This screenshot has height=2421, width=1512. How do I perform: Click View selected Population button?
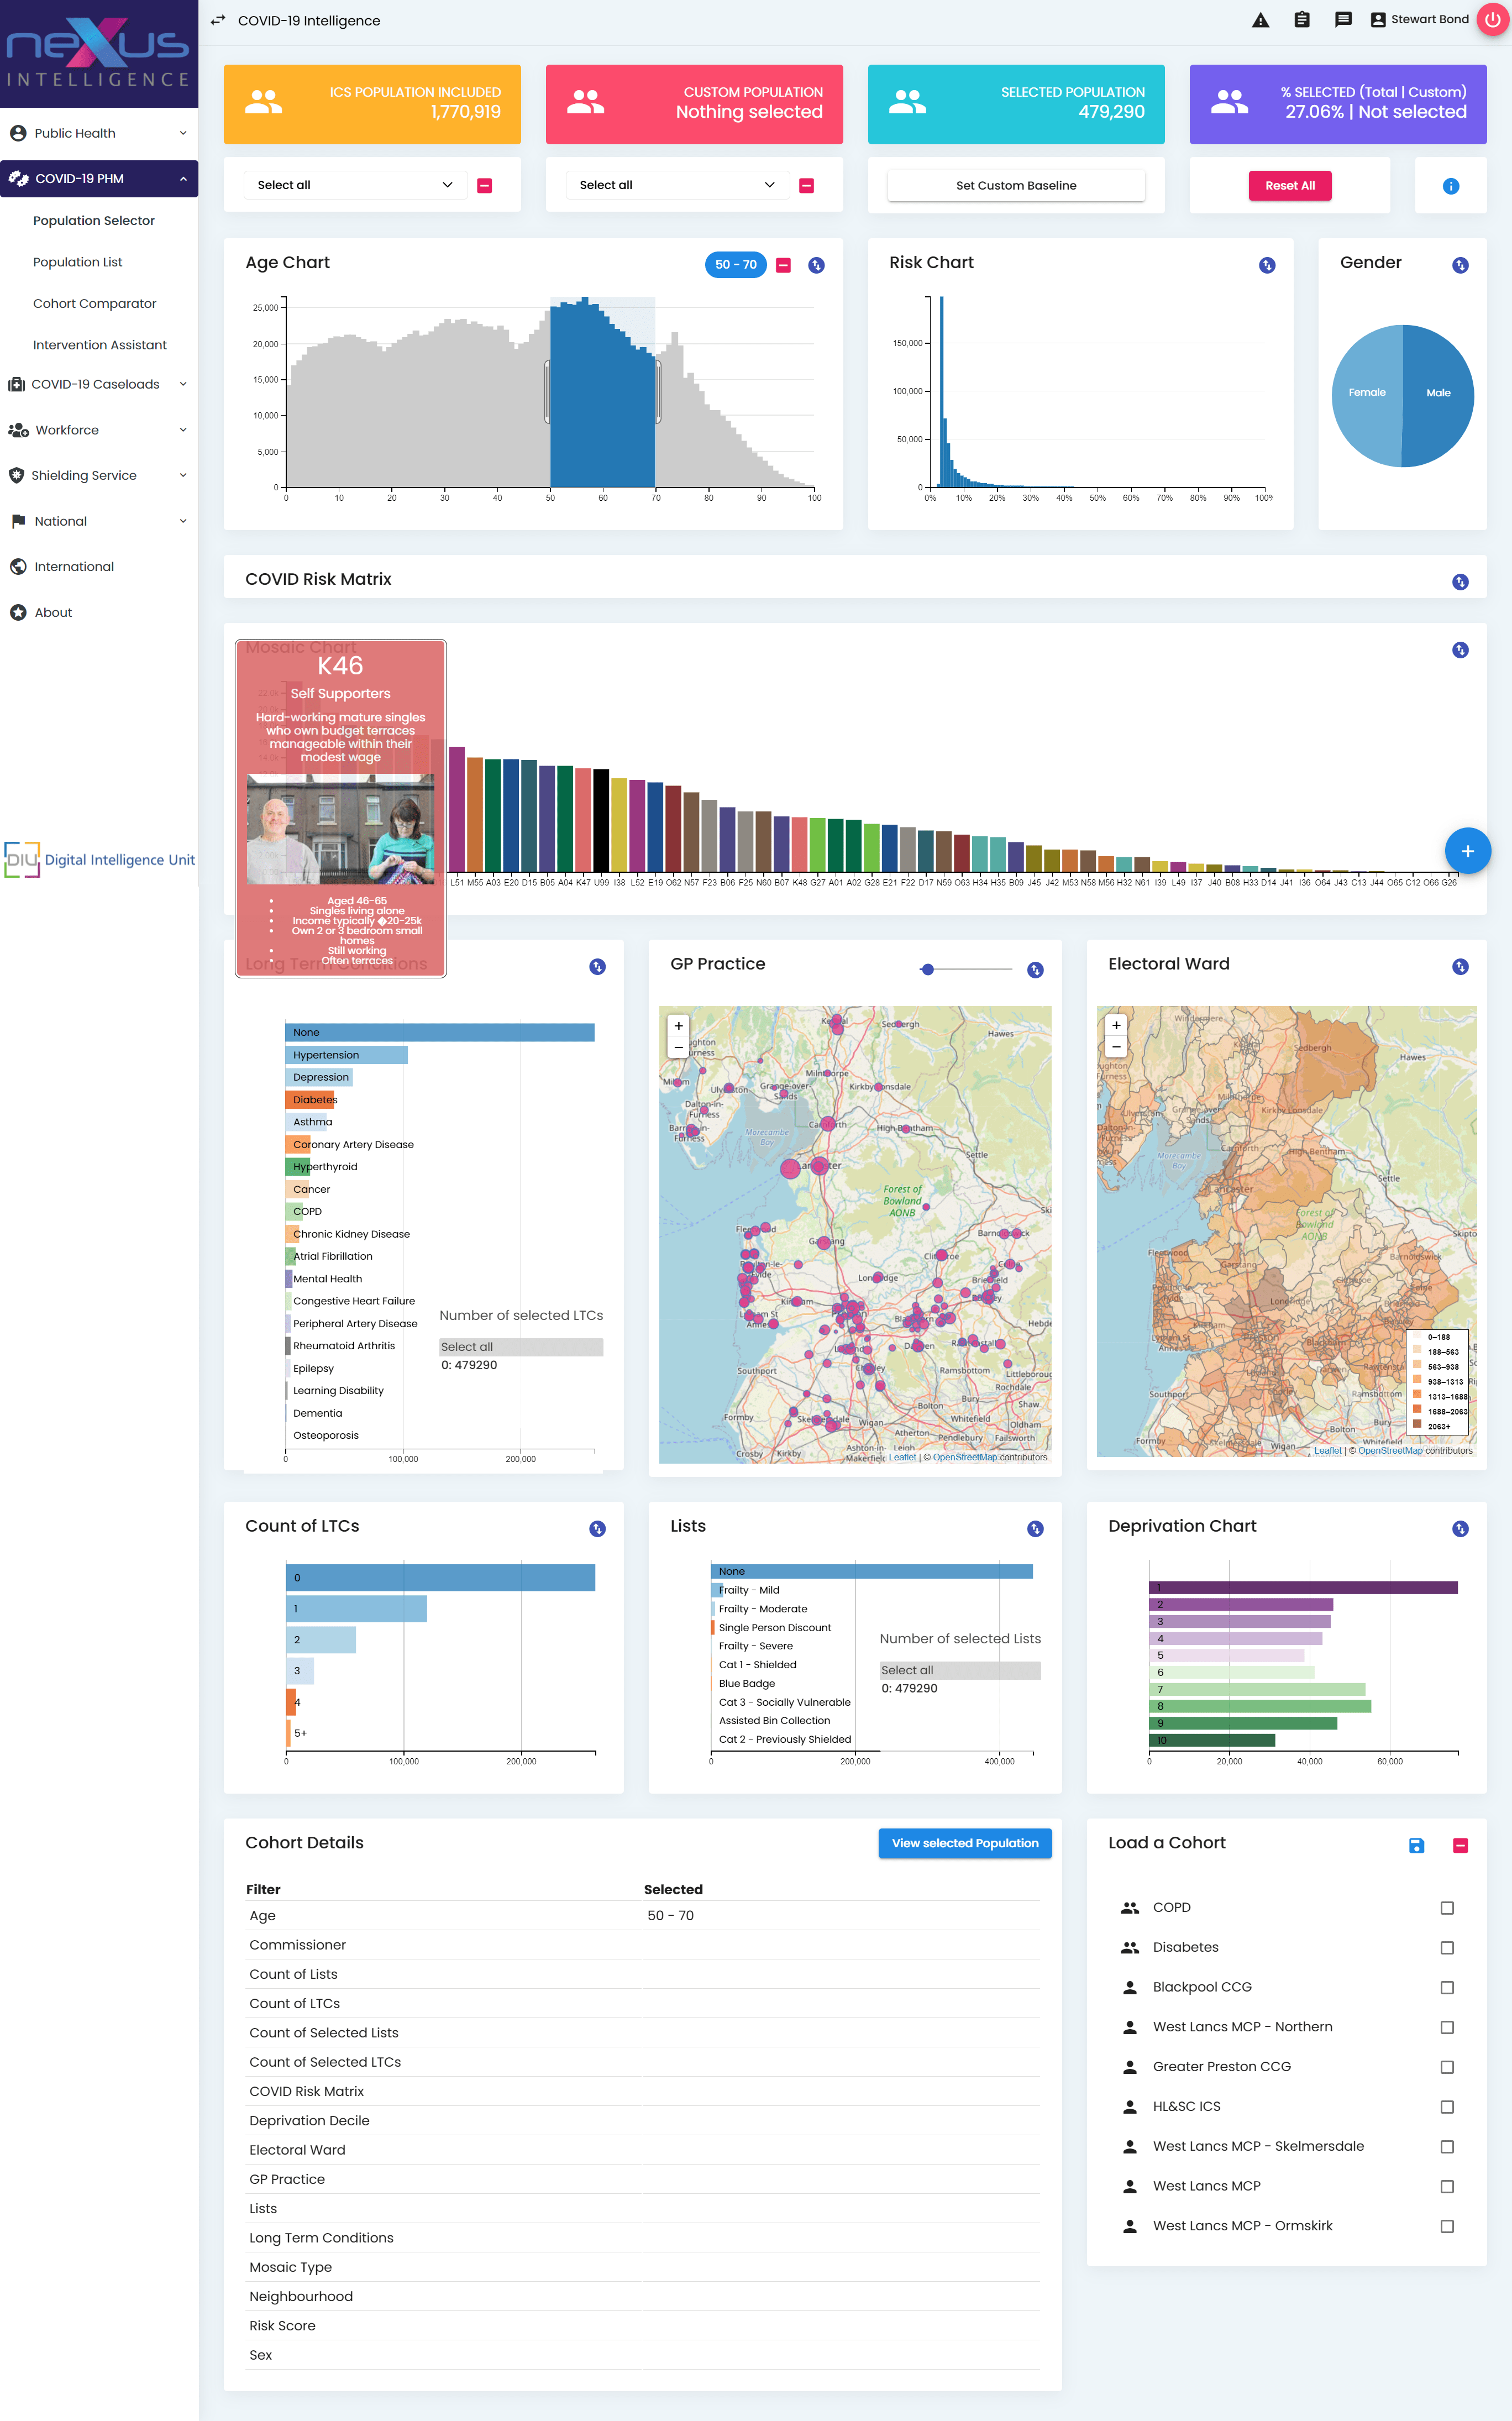(x=964, y=1843)
